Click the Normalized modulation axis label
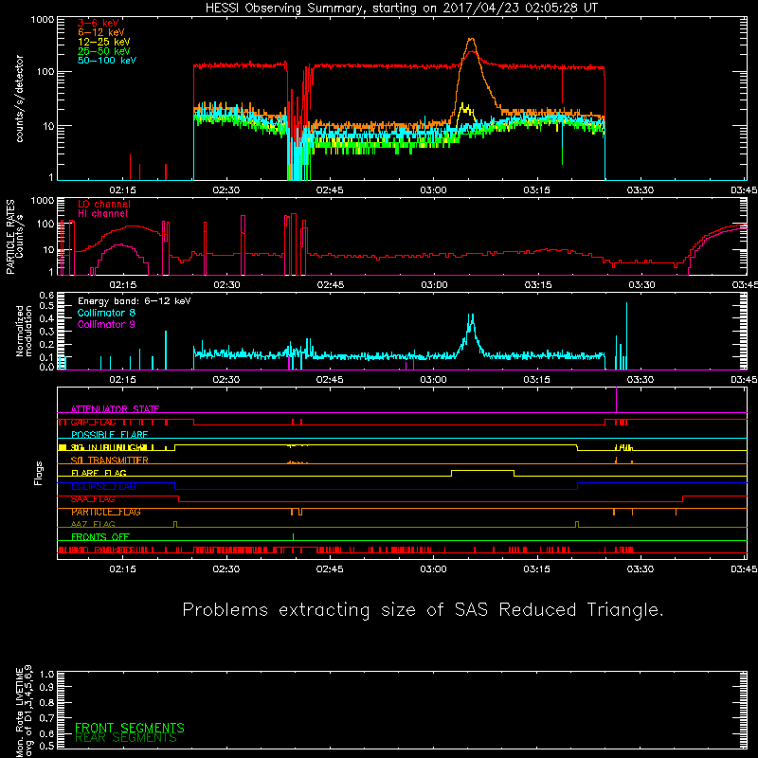 [x=25, y=331]
